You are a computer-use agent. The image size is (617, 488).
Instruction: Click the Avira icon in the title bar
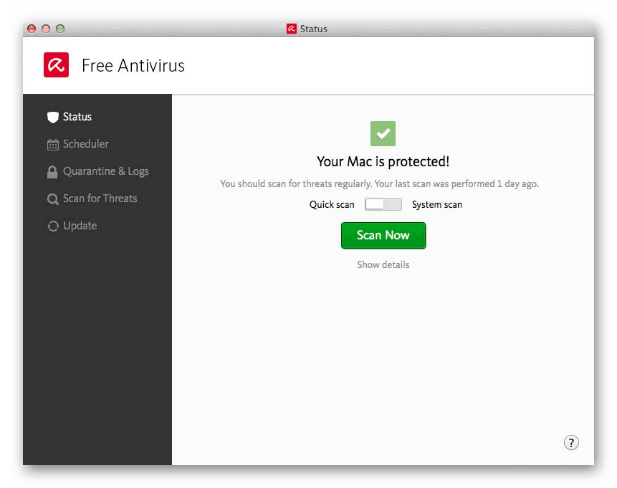[292, 29]
